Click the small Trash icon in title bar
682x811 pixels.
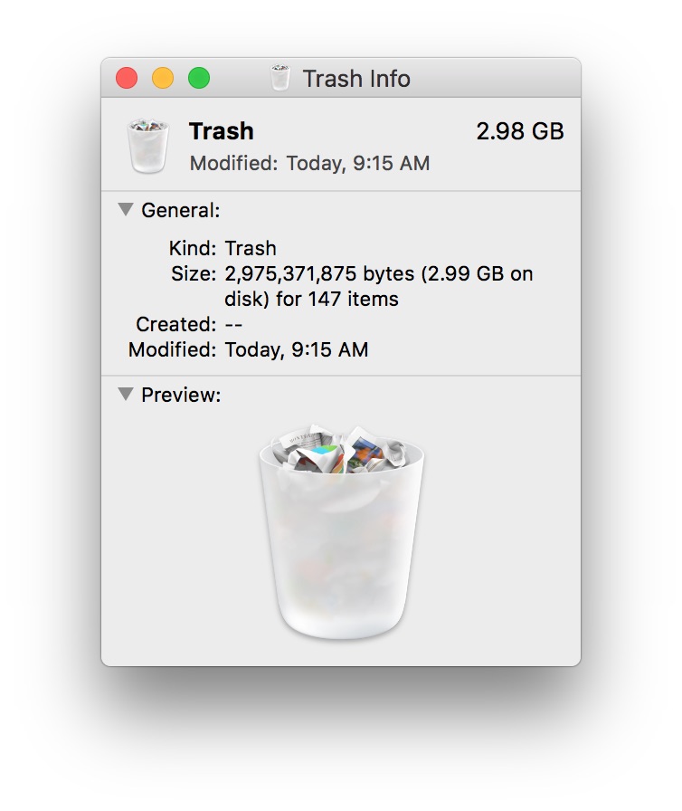(280, 78)
